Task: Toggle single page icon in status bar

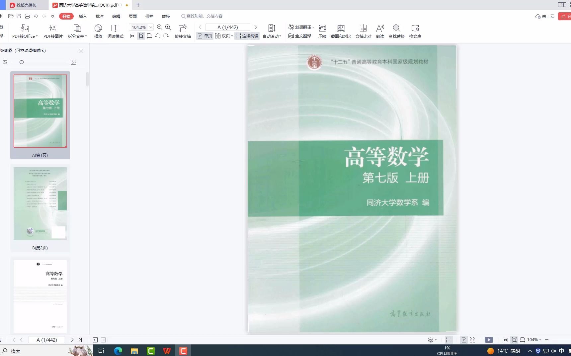Action: click(x=464, y=340)
